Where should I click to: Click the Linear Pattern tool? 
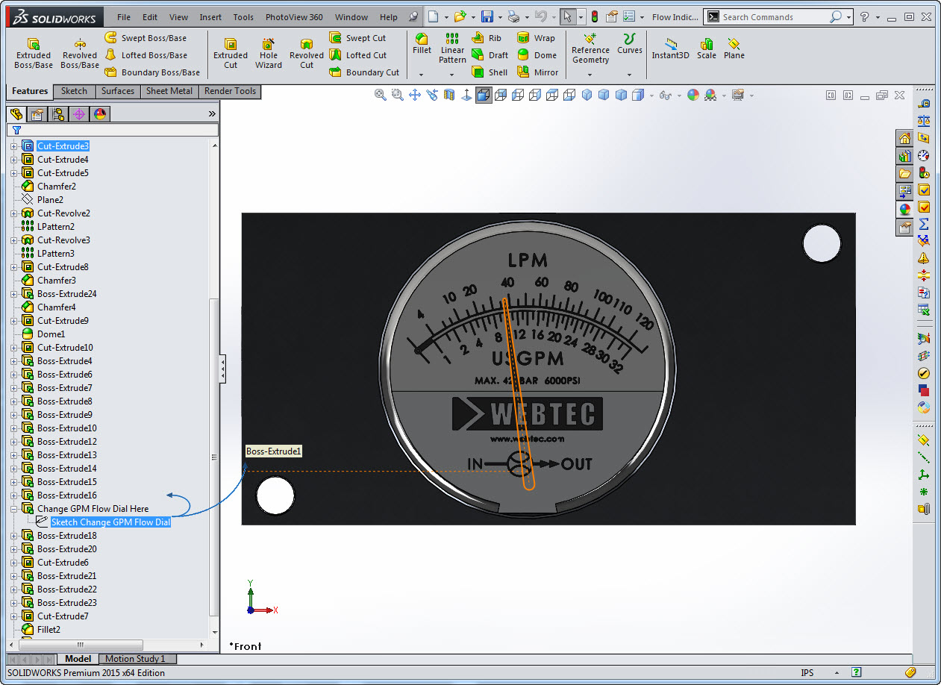click(452, 48)
